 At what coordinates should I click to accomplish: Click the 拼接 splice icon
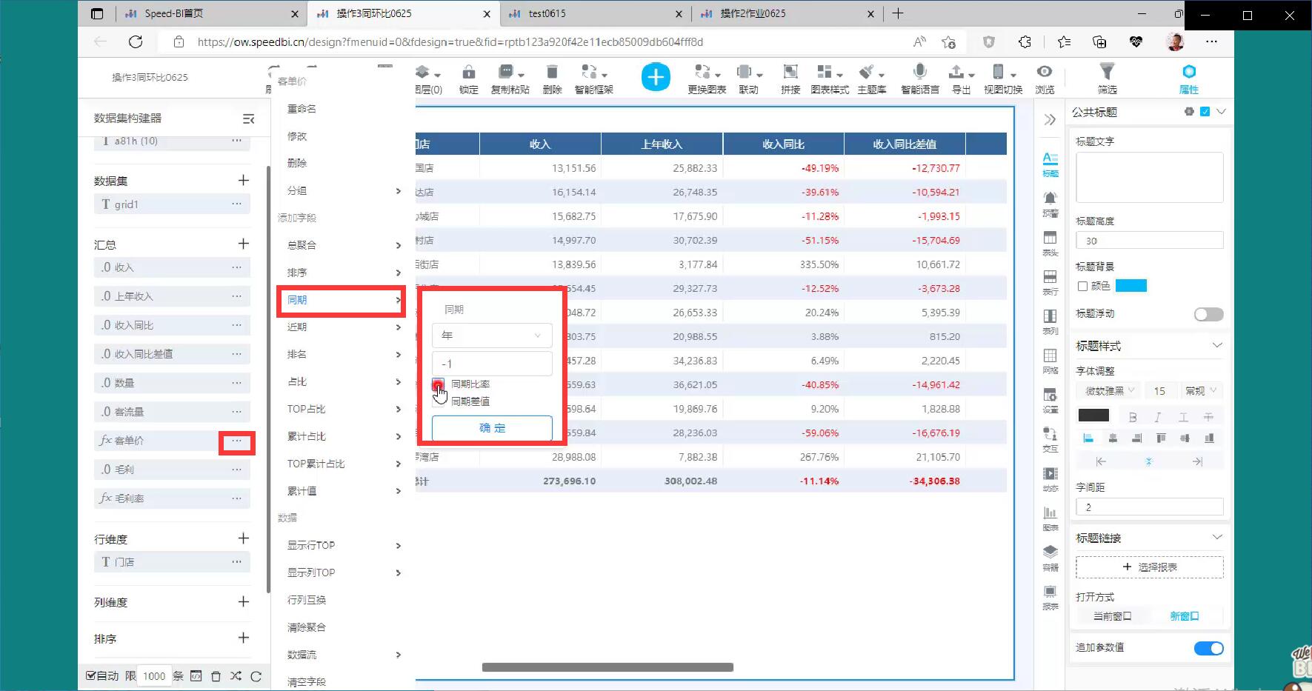click(790, 72)
